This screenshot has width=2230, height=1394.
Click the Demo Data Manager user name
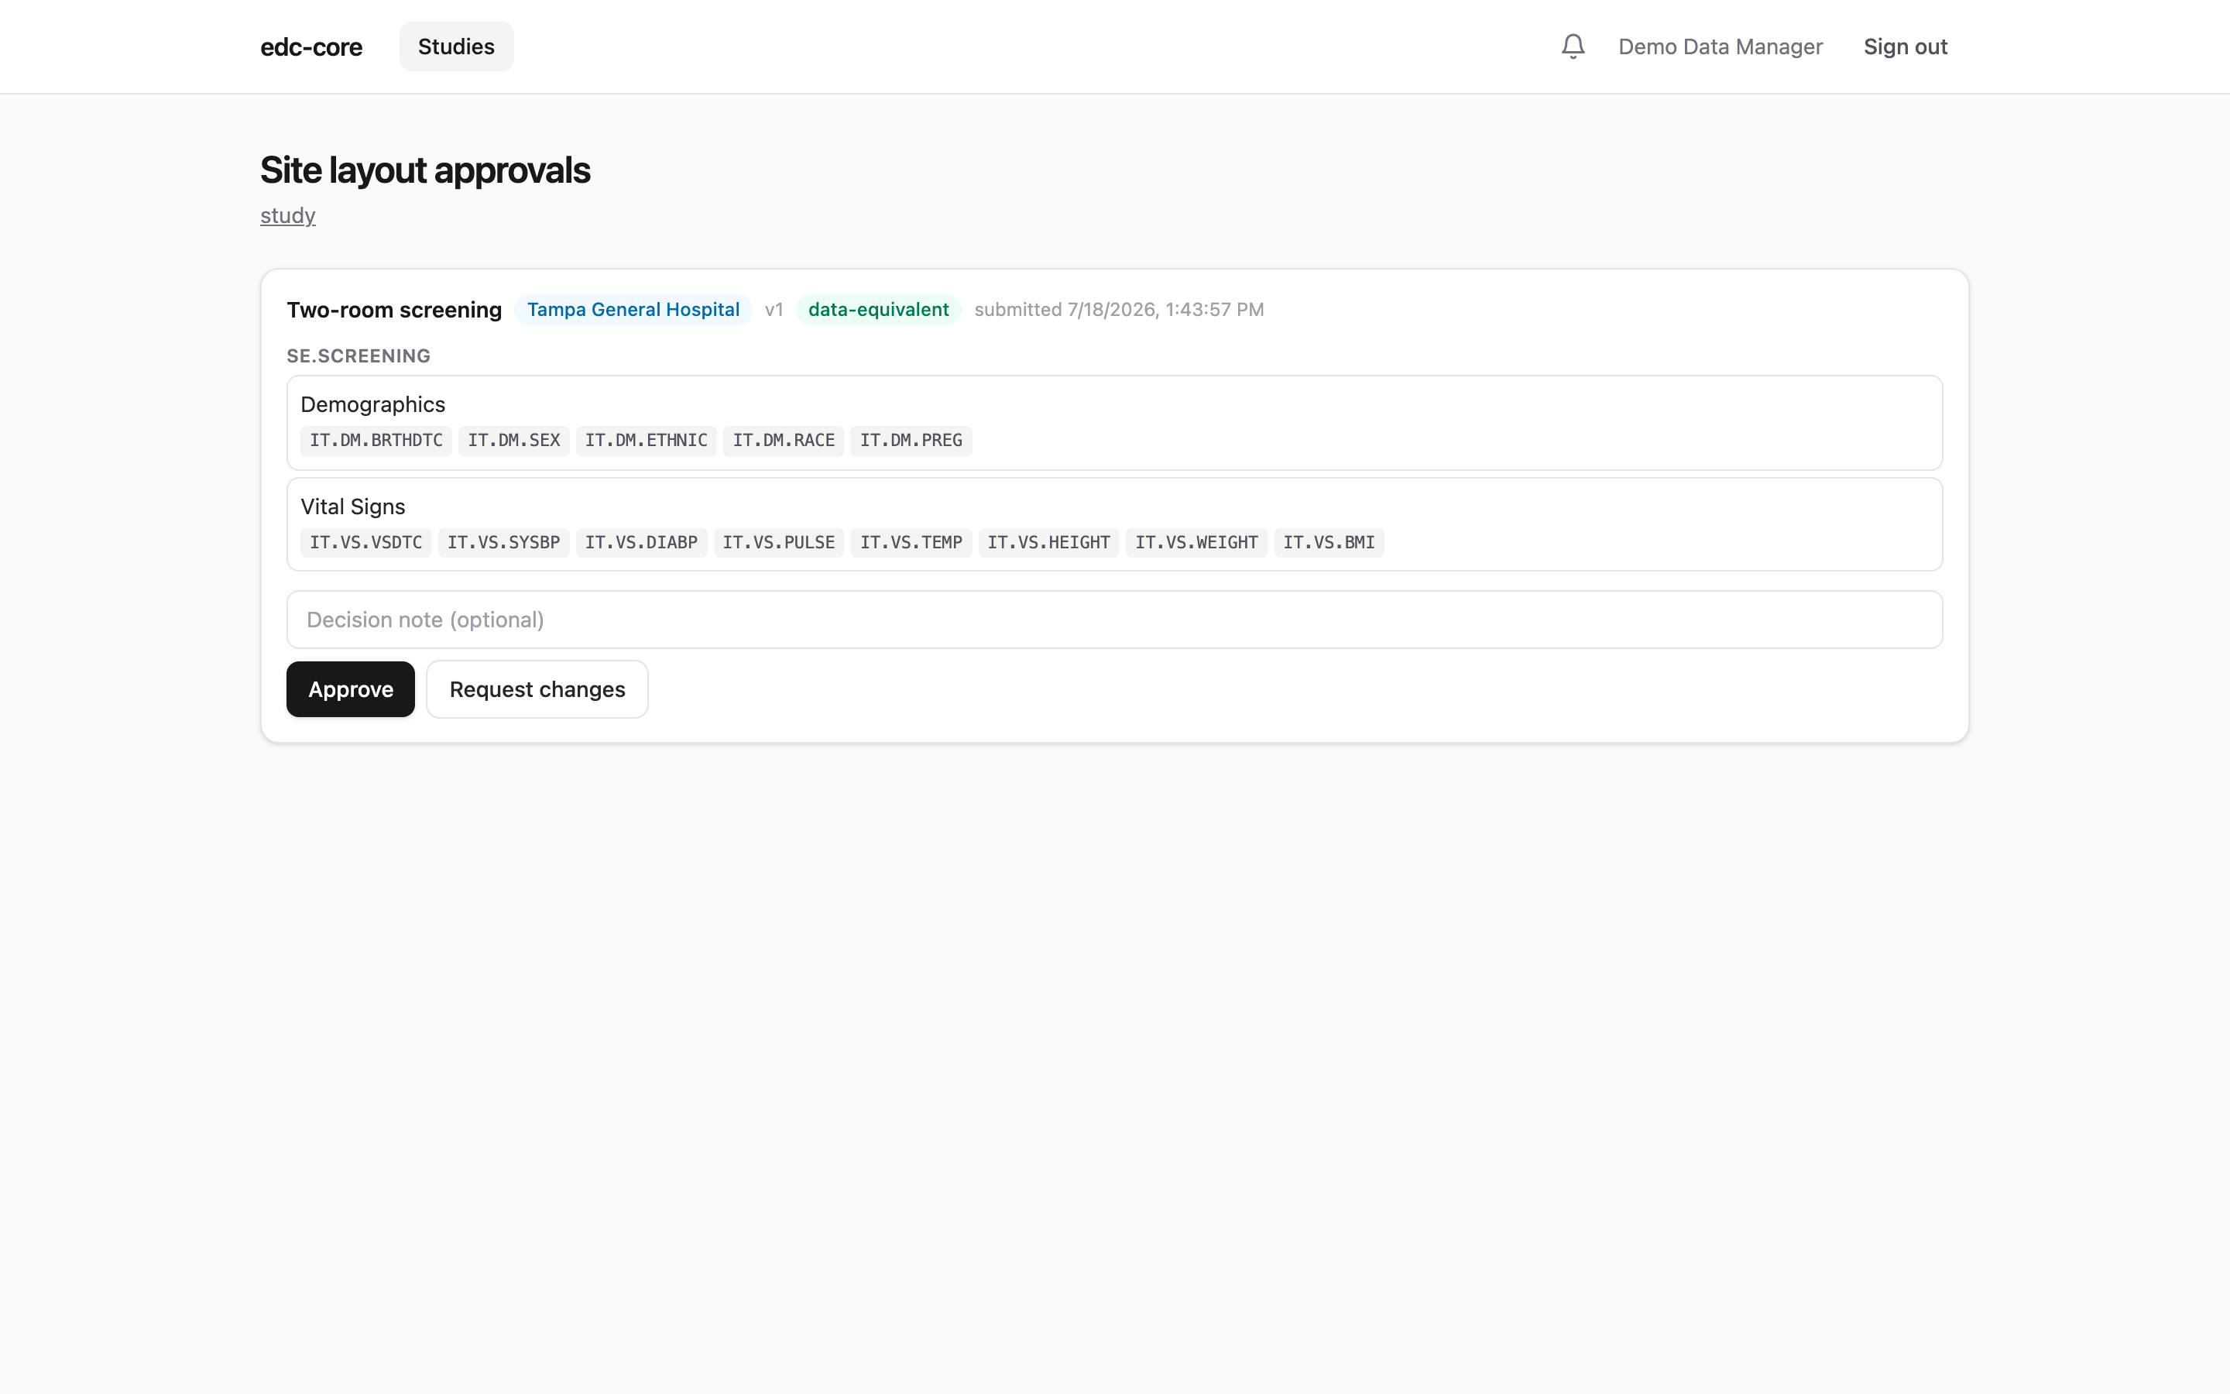point(1720,47)
